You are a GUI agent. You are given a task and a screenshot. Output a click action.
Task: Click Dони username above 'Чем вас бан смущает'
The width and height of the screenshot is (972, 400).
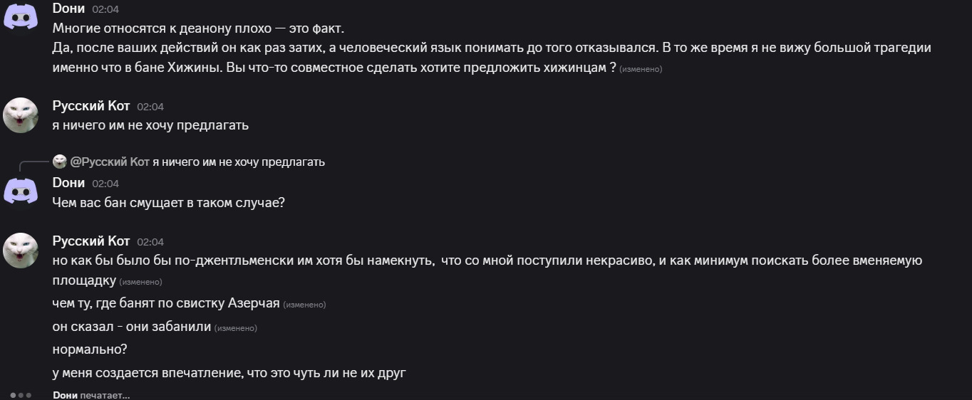[68, 182]
